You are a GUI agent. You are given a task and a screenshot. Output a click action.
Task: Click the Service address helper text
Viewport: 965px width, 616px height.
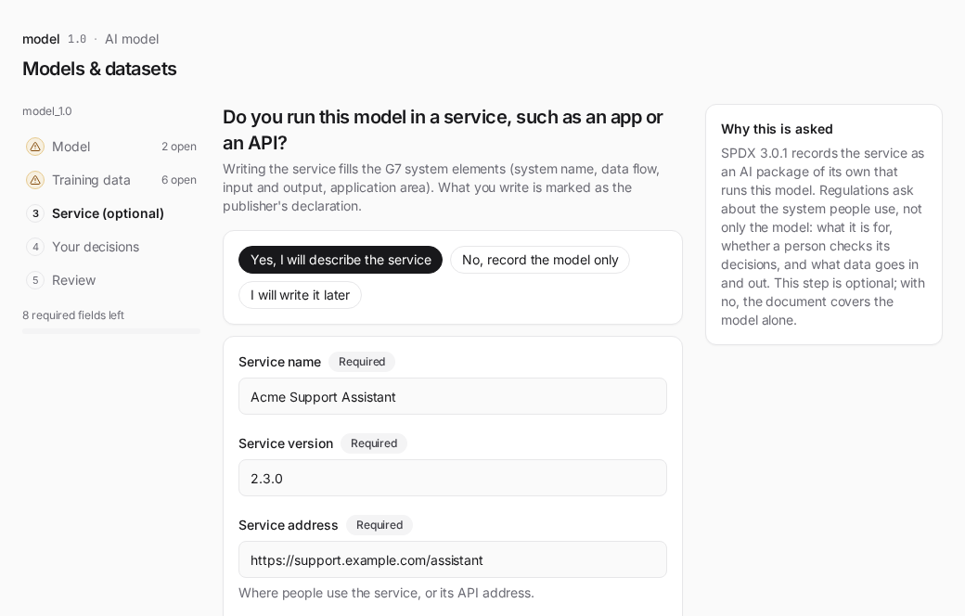(386, 593)
